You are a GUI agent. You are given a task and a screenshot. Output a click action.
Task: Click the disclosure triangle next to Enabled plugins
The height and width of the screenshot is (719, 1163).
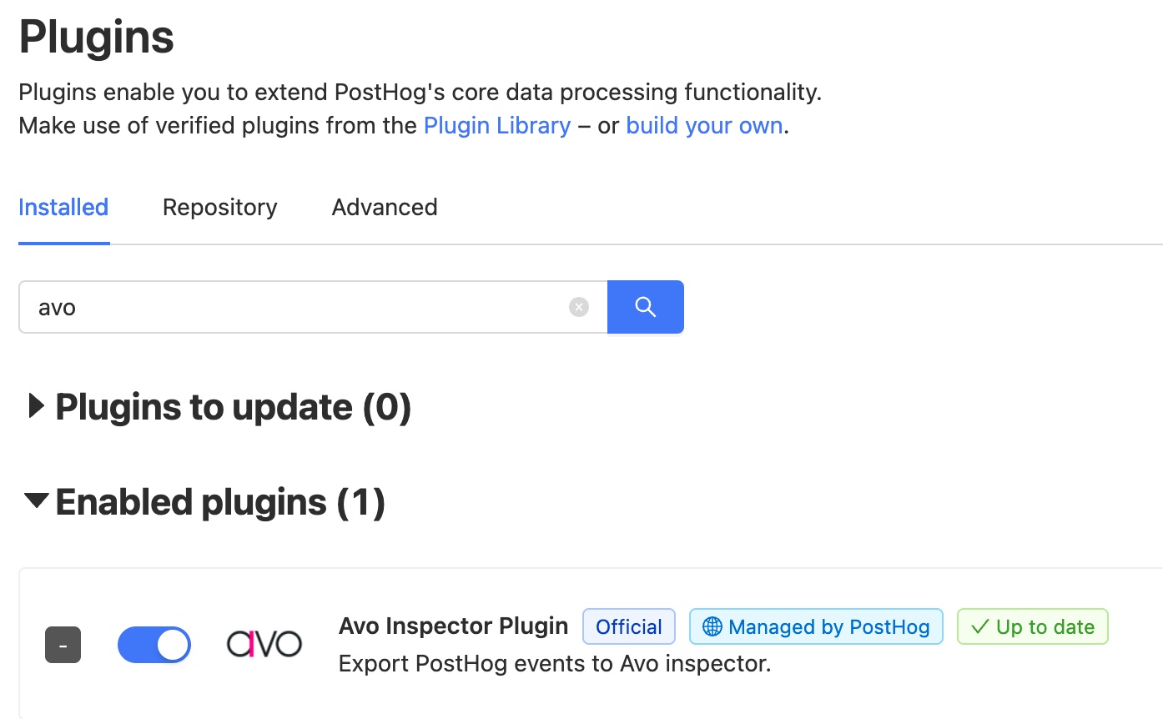[36, 501]
